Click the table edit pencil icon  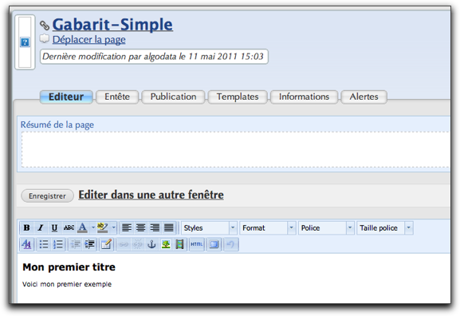[x=106, y=244]
